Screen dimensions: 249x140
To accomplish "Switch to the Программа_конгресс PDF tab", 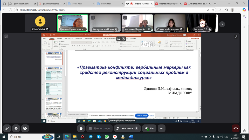I will coord(168,4).
